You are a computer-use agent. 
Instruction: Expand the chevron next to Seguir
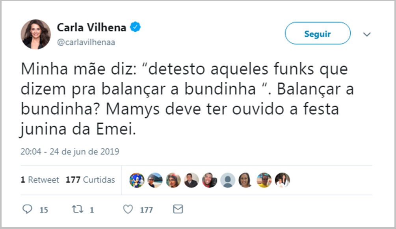point(367,34)
